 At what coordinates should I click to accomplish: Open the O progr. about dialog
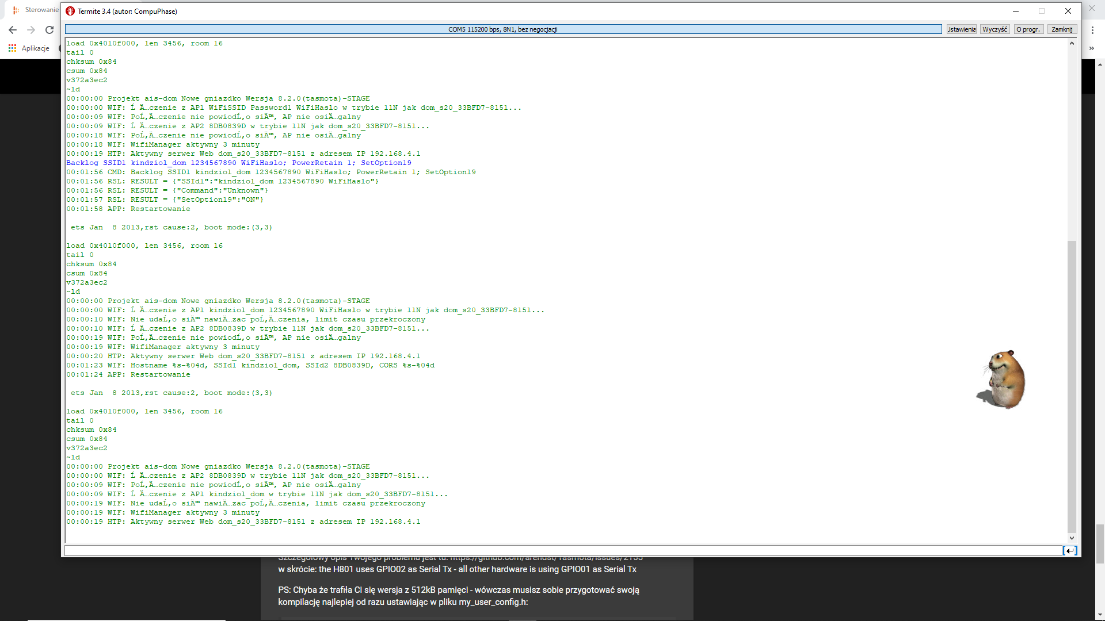coord(1028,29)
